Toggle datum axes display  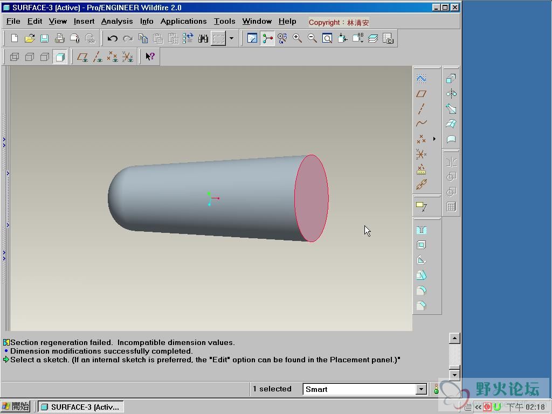pos(98,57)
